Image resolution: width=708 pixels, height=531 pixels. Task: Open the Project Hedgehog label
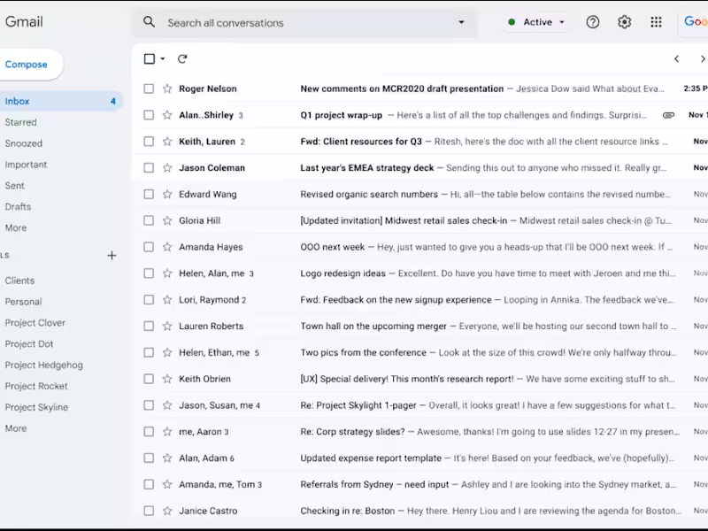[43, 366]
